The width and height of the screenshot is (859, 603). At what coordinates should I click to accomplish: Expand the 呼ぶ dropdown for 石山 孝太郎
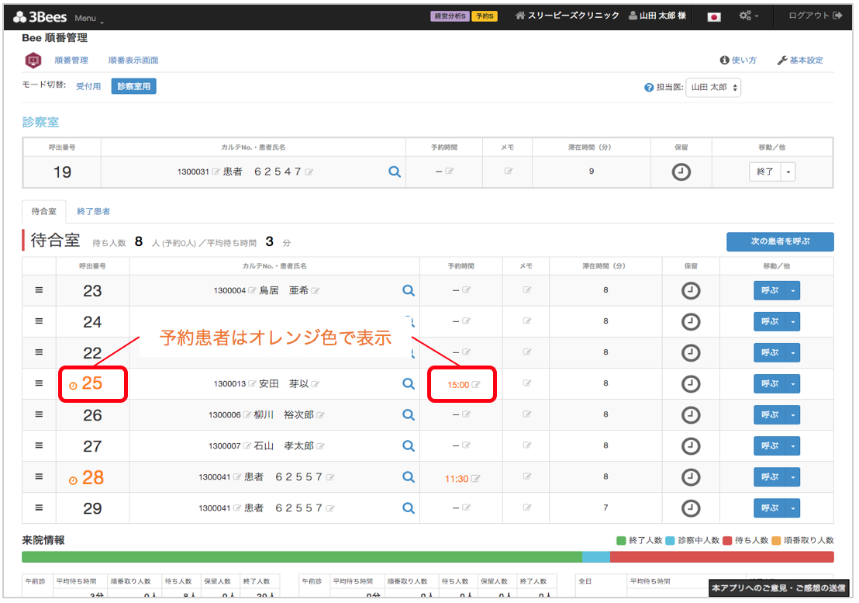click(792, 445)
